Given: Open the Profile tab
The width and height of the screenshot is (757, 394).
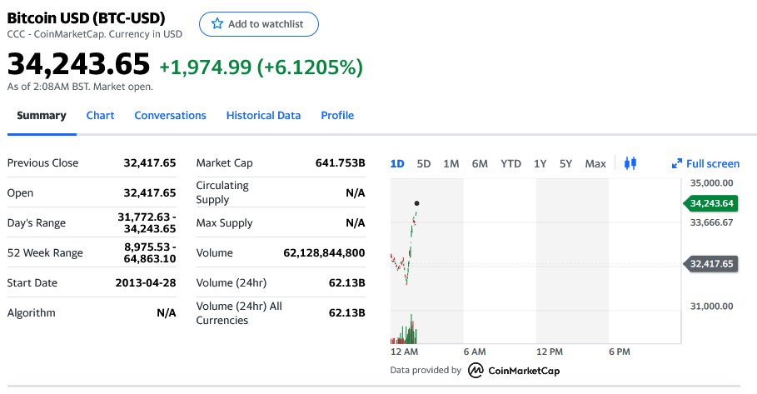Looking at the screenshot, I should pyautogui.click(x=337, y=116).
